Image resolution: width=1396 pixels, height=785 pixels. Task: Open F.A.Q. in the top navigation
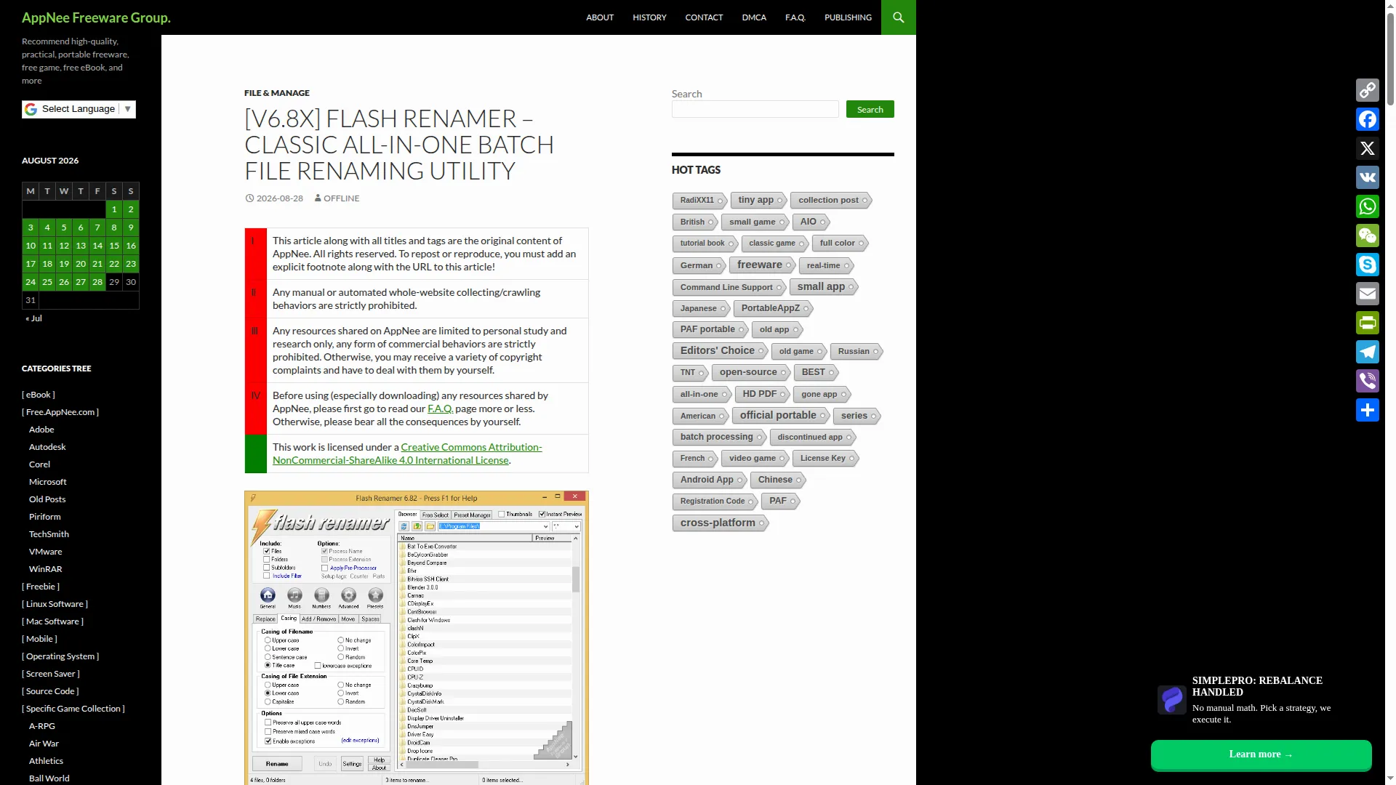[795, 17]
